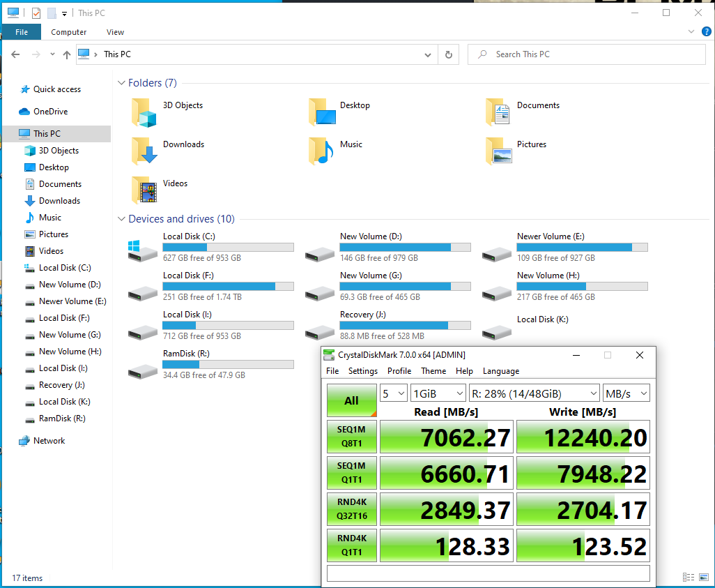Open the Local Disk (C:) drive icon

click(142, 251)
